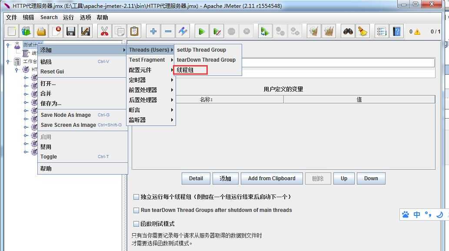Click the Copy toolbar icon
The width and height of the screenshot is (449, 251).
(120, 31)
